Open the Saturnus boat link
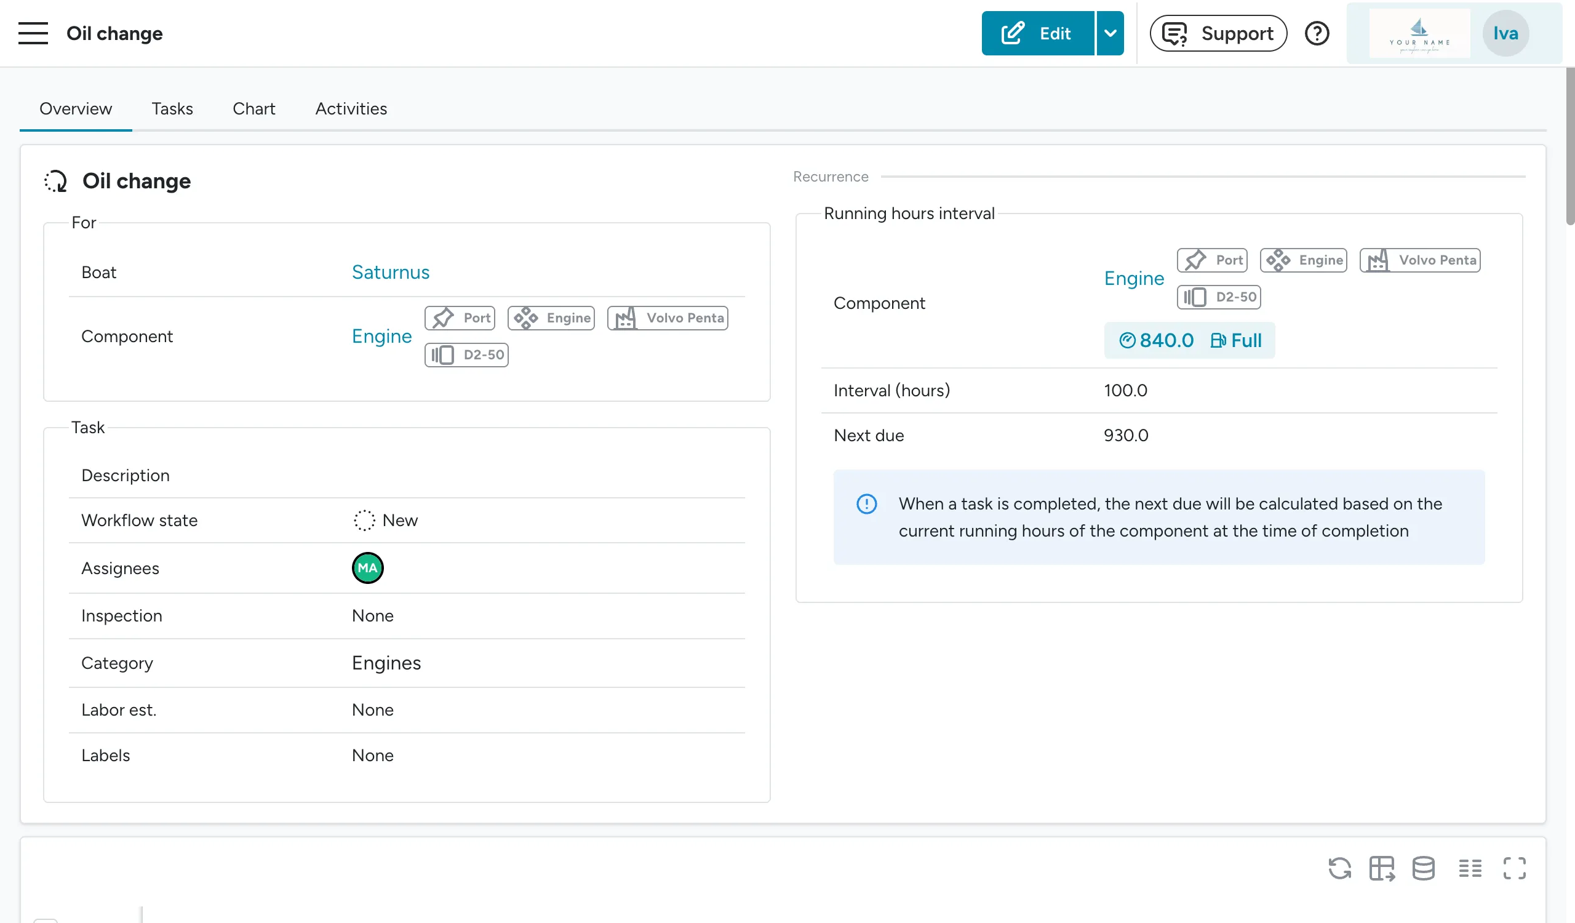Image resolution: width=1575 pixels, height=923 pixels. pyautogui.click(x=390, y=272)
